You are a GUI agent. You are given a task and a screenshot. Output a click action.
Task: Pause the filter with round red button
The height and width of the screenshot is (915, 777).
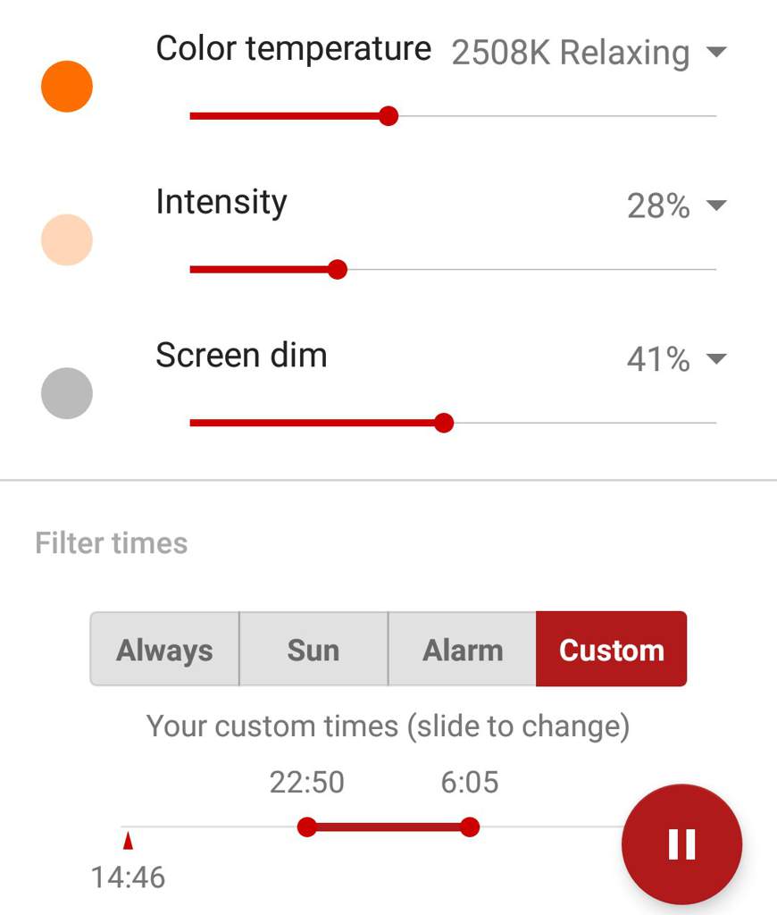click(x=682, y=844)
